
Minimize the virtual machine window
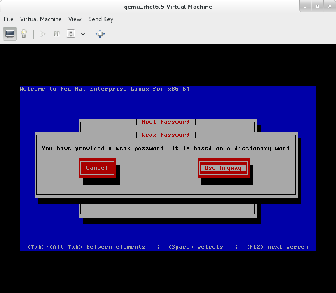point(305,7)
